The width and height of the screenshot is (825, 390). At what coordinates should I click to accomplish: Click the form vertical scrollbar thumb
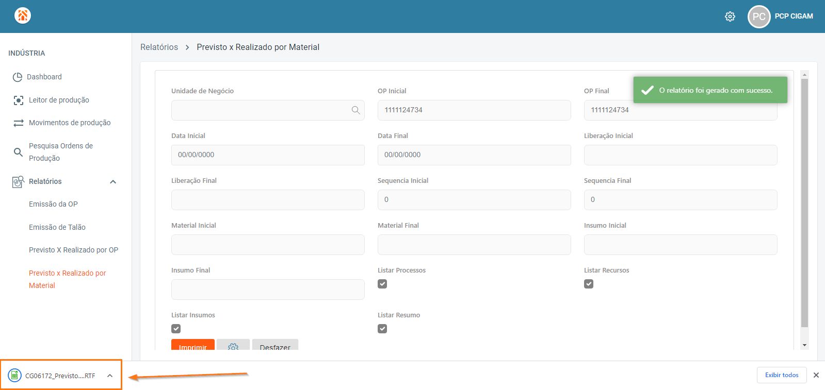pyautogui.click(x=804, y=203)
